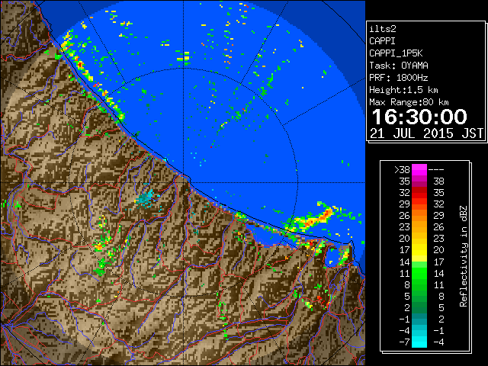Screen dimensions: 488x366
Task: Click the '-7' legend value label
Action: [404, 342]
